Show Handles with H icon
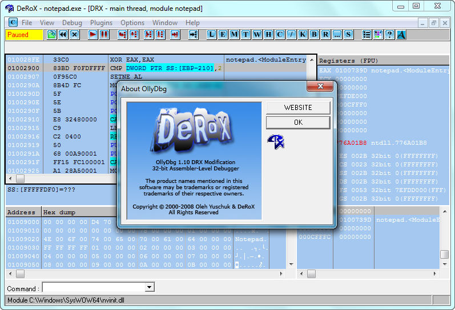This screenshot has width=455, height=310. (x=268, y=35)
